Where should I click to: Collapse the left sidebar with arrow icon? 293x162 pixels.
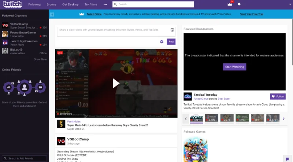click(52, 14)
